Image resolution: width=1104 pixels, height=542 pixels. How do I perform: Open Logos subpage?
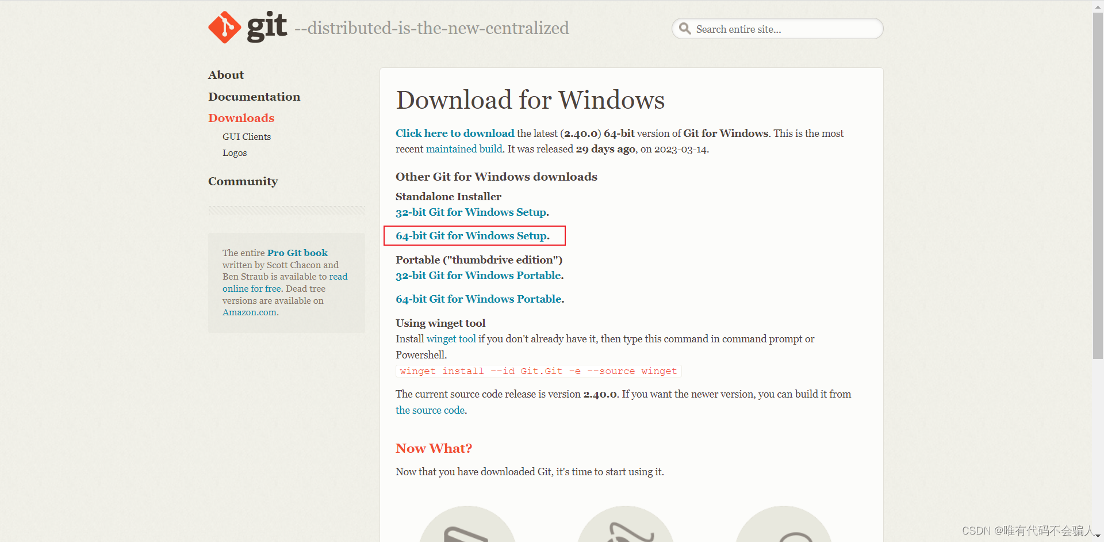click(235, 152)
